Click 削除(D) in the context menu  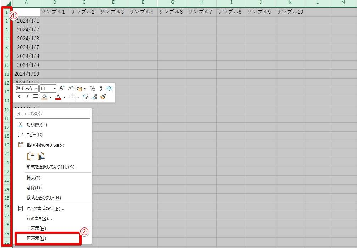pyautogui.click(x=34, y=188)
